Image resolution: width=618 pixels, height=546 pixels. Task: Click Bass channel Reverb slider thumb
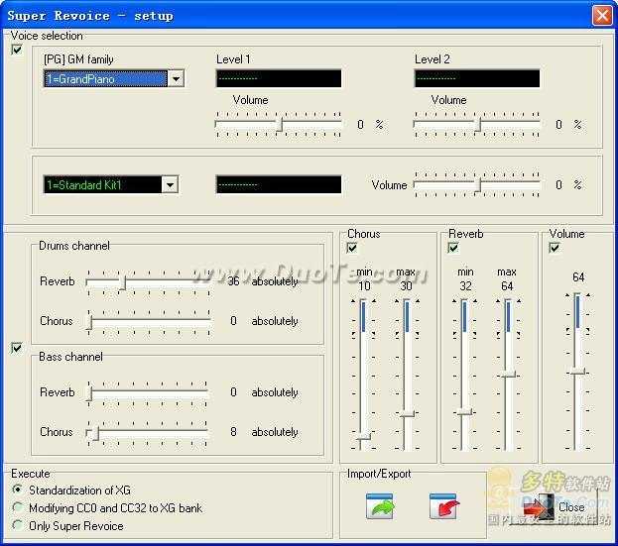point(89,392)
